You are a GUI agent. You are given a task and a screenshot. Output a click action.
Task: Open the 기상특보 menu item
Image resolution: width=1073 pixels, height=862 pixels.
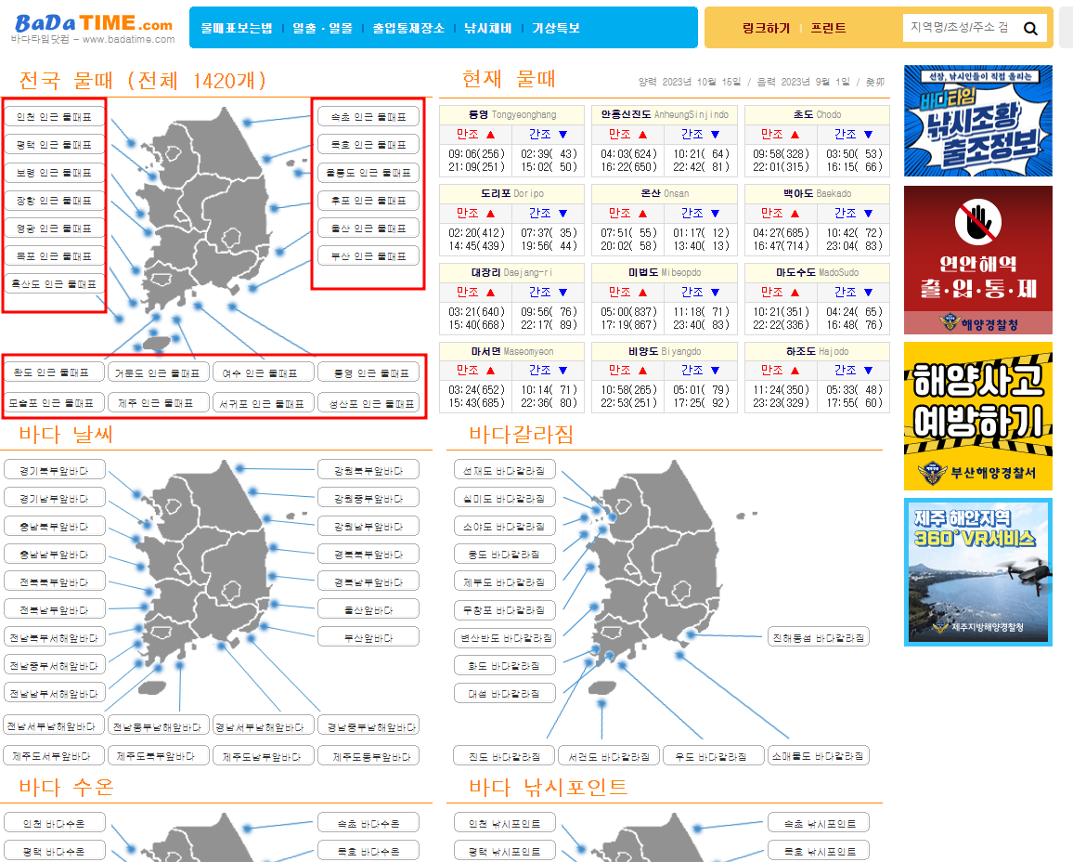pos(556,28)
